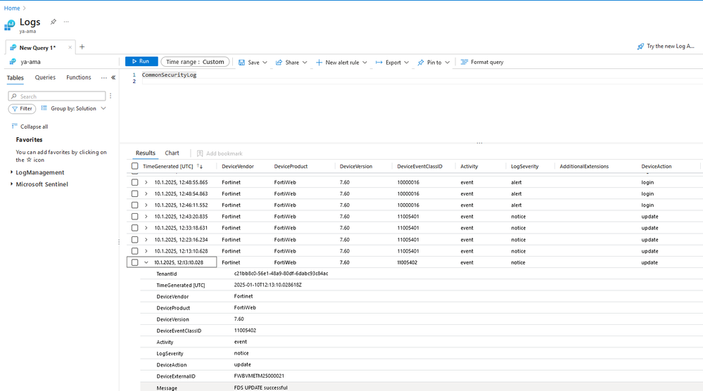703x391 pixels.
Task: Click the table search input field
Action: [x=61, y=96]
